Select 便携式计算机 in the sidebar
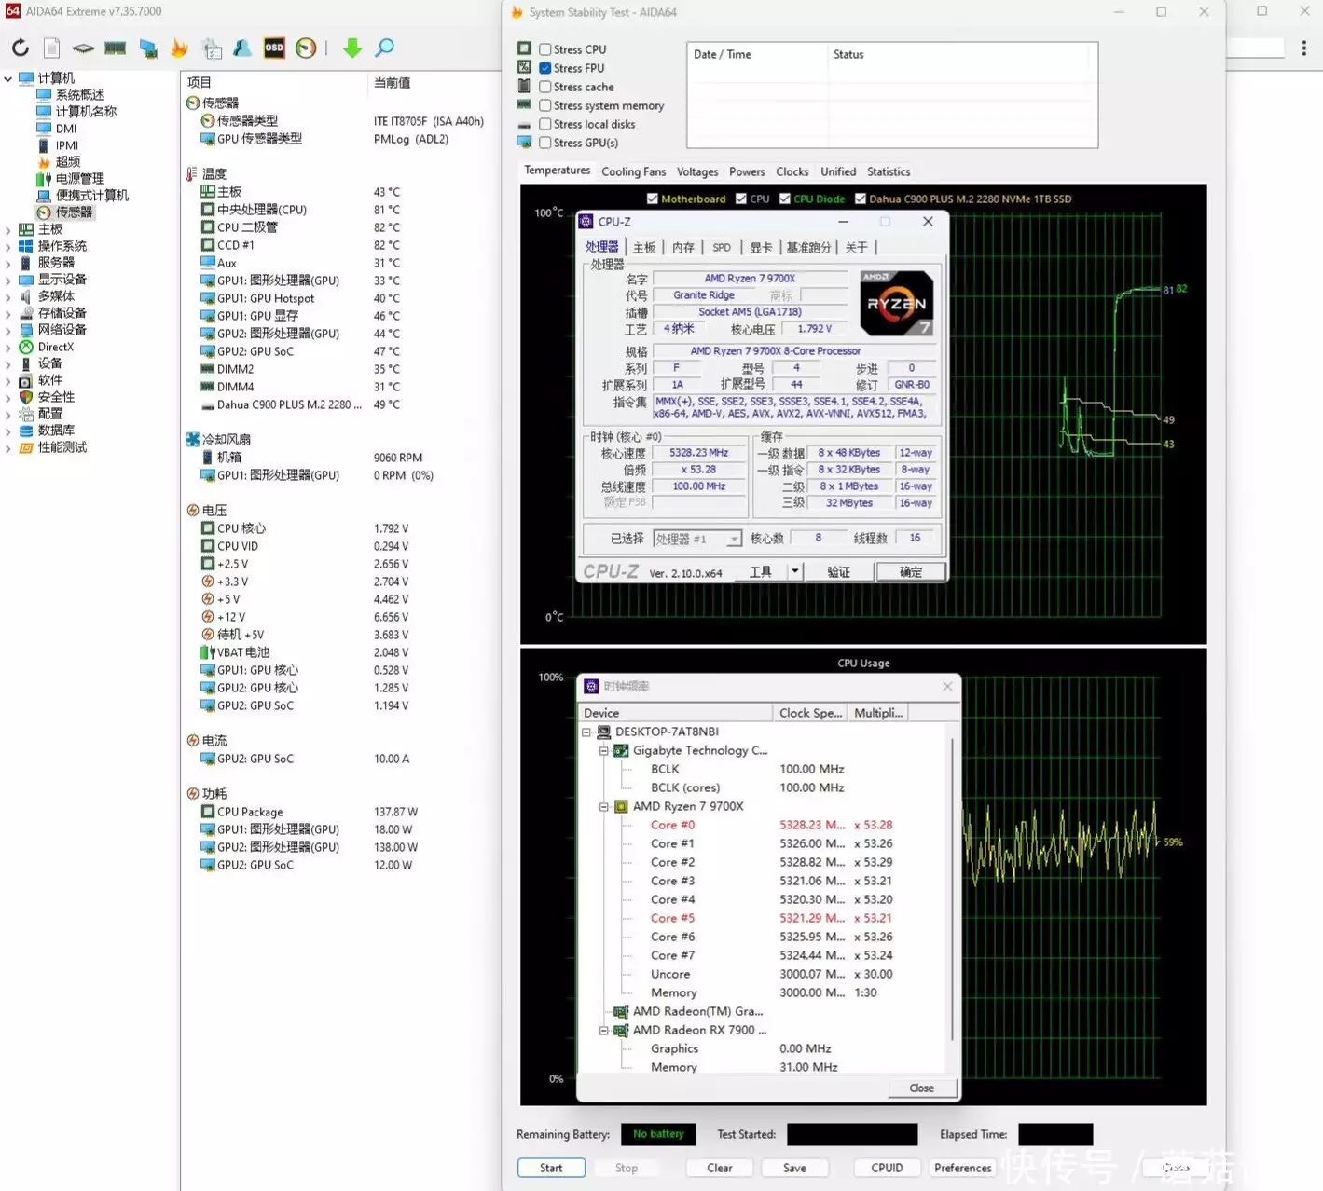This screenshot has width=1323, height=1191. (92, 196)
